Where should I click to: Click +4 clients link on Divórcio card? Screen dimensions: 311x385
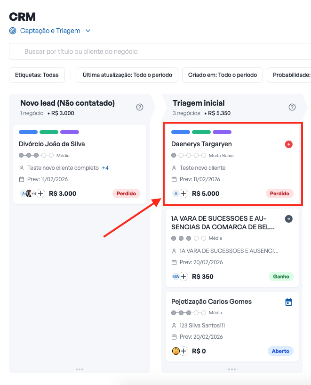(105, 168)
